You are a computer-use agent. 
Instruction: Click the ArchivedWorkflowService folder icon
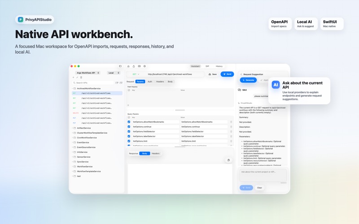(74, 88)
